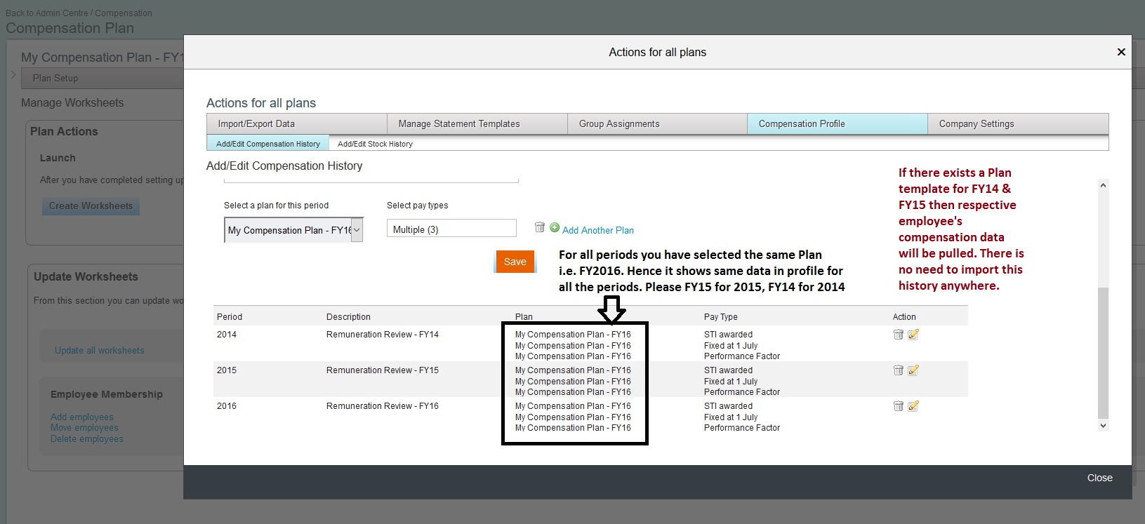Click the dialog's vertical scrollbar thumb

[x=1103, y=353]
